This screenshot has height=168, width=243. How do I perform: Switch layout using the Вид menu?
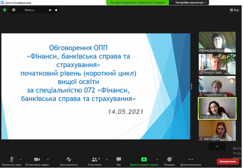(234, 10)
